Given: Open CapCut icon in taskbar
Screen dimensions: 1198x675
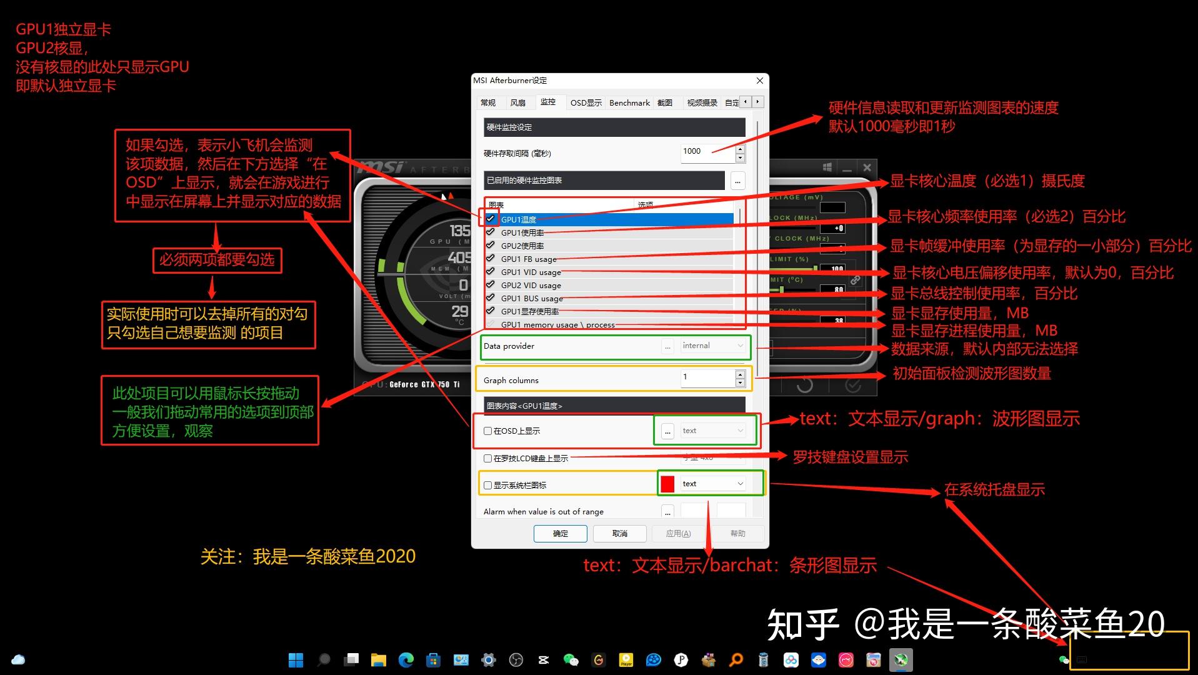Looking at the screenshot, I should [543, 660].
